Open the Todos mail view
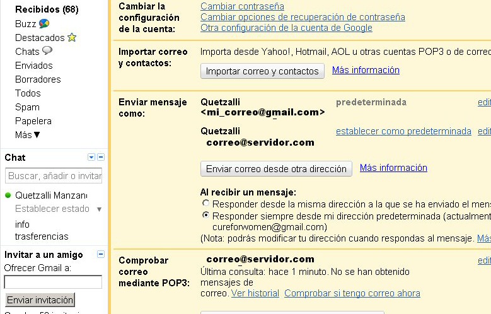This screenshot has height=314, width=491. click(x=28, y=93)
